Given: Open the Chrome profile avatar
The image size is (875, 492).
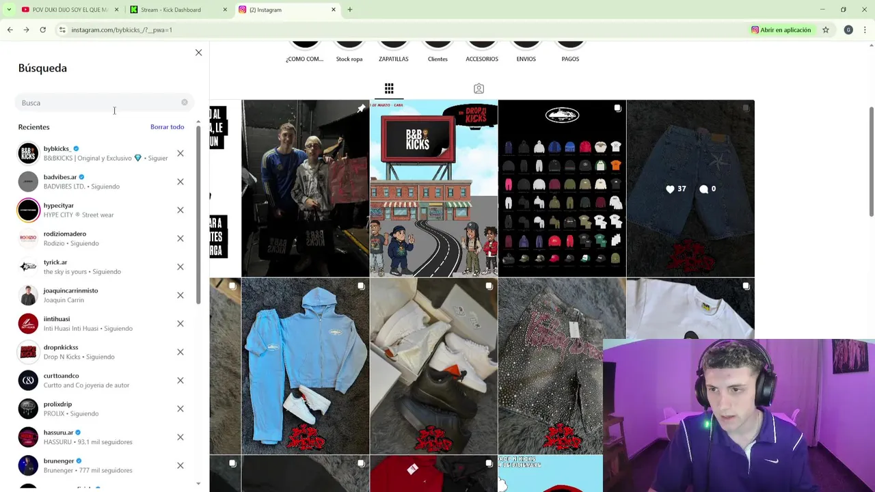Looking at the screenshot, I should point(848,30).
